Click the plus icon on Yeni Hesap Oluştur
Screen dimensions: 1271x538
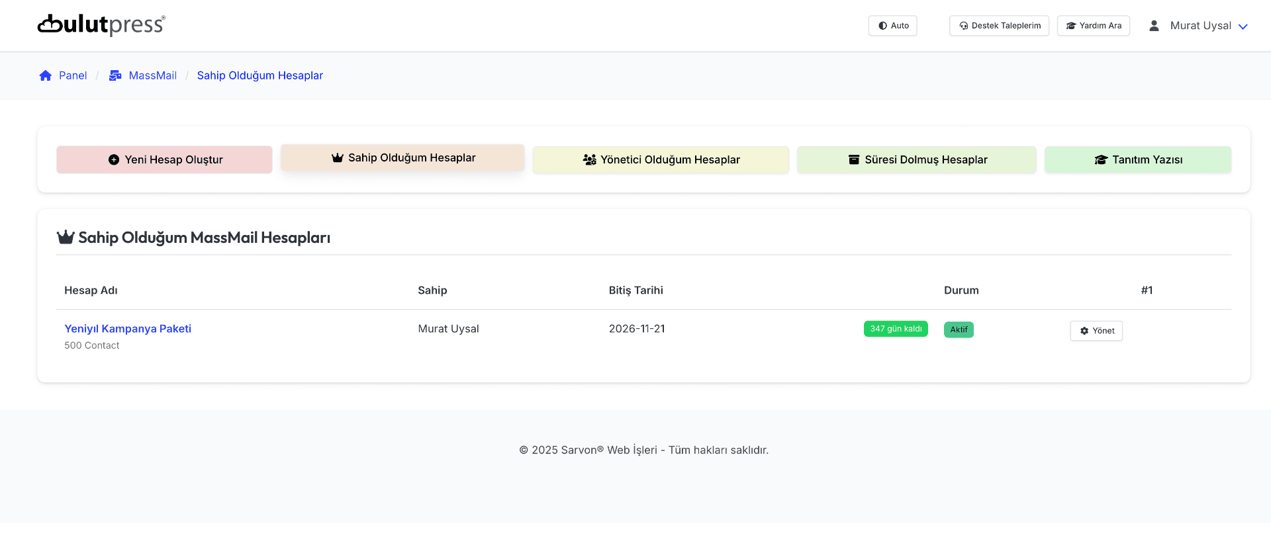114,159
